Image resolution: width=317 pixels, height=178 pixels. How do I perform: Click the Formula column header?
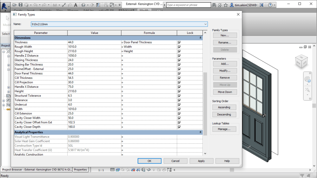pos(149,33)
